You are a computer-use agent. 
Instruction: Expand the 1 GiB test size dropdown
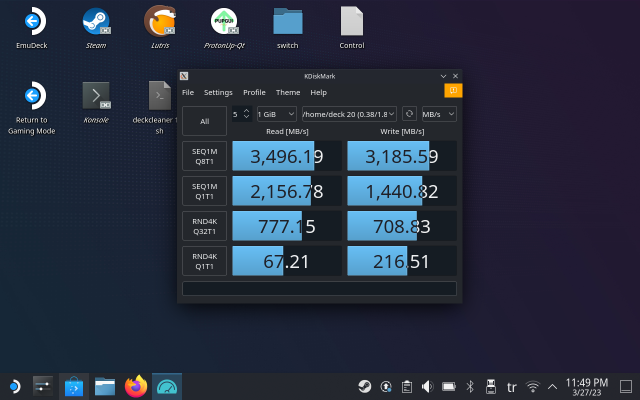pos(276,114)
